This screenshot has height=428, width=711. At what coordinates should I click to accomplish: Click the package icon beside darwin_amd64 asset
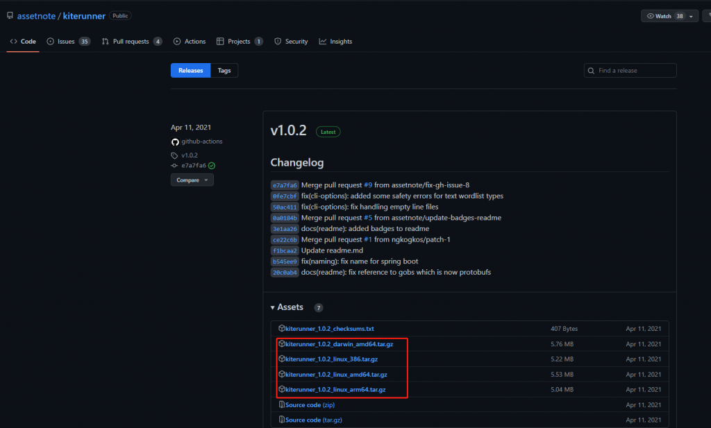coord(282,343)
